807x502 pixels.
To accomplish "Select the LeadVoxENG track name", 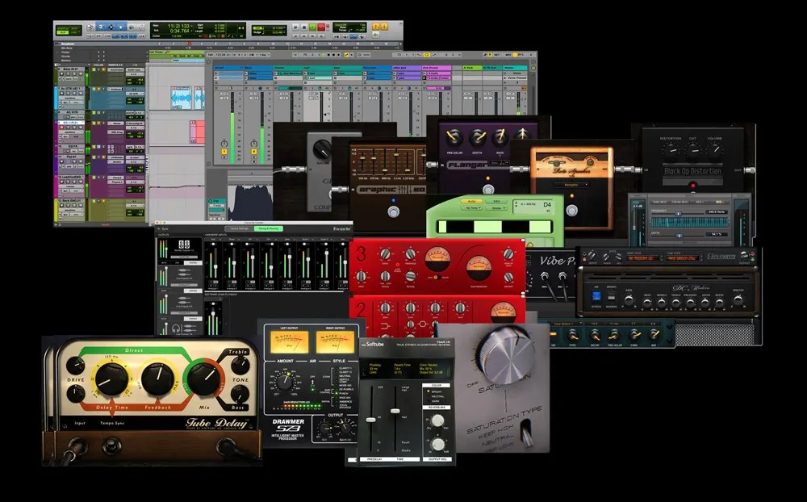I will pos(72,177).
